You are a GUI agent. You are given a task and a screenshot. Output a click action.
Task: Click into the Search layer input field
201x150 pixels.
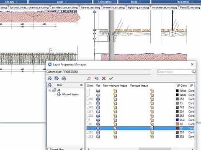pos(175,72)
